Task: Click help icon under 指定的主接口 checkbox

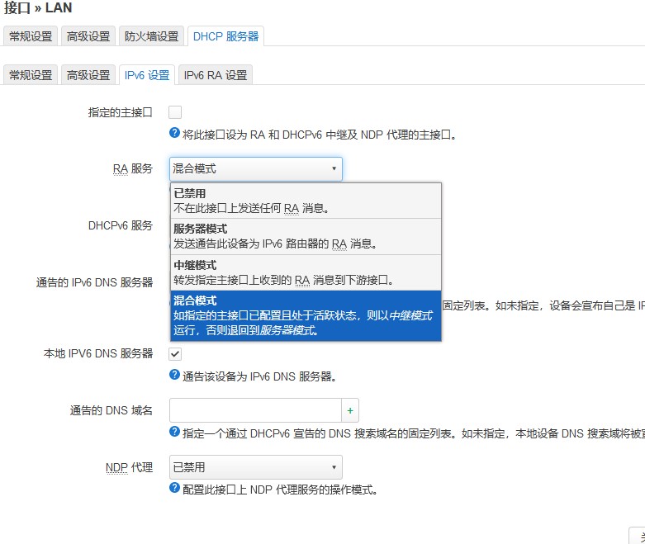Action: tap(174, 134)
